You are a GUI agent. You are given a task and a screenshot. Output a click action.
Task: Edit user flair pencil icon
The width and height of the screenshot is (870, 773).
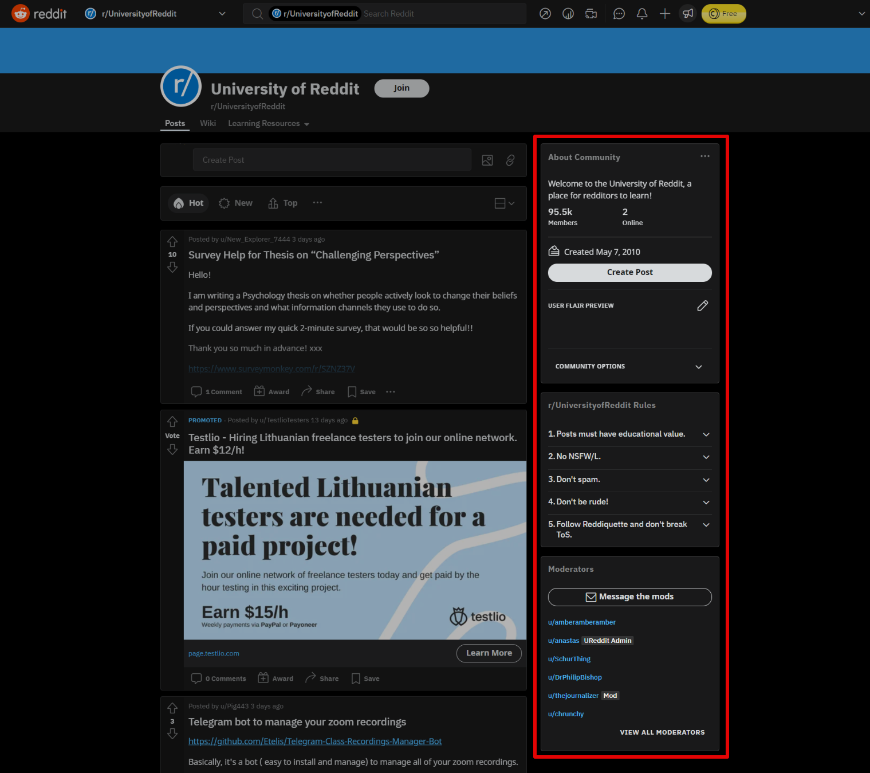(x=703, y=305)
